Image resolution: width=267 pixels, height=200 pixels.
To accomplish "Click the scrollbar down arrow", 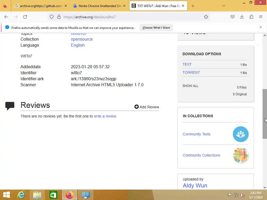I will pyautogui.click(x=265, y=187).
